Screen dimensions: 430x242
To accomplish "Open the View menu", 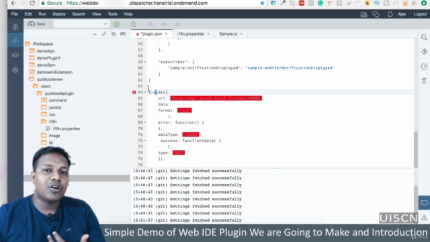I will pyautogui.click(x=97, y=14).
